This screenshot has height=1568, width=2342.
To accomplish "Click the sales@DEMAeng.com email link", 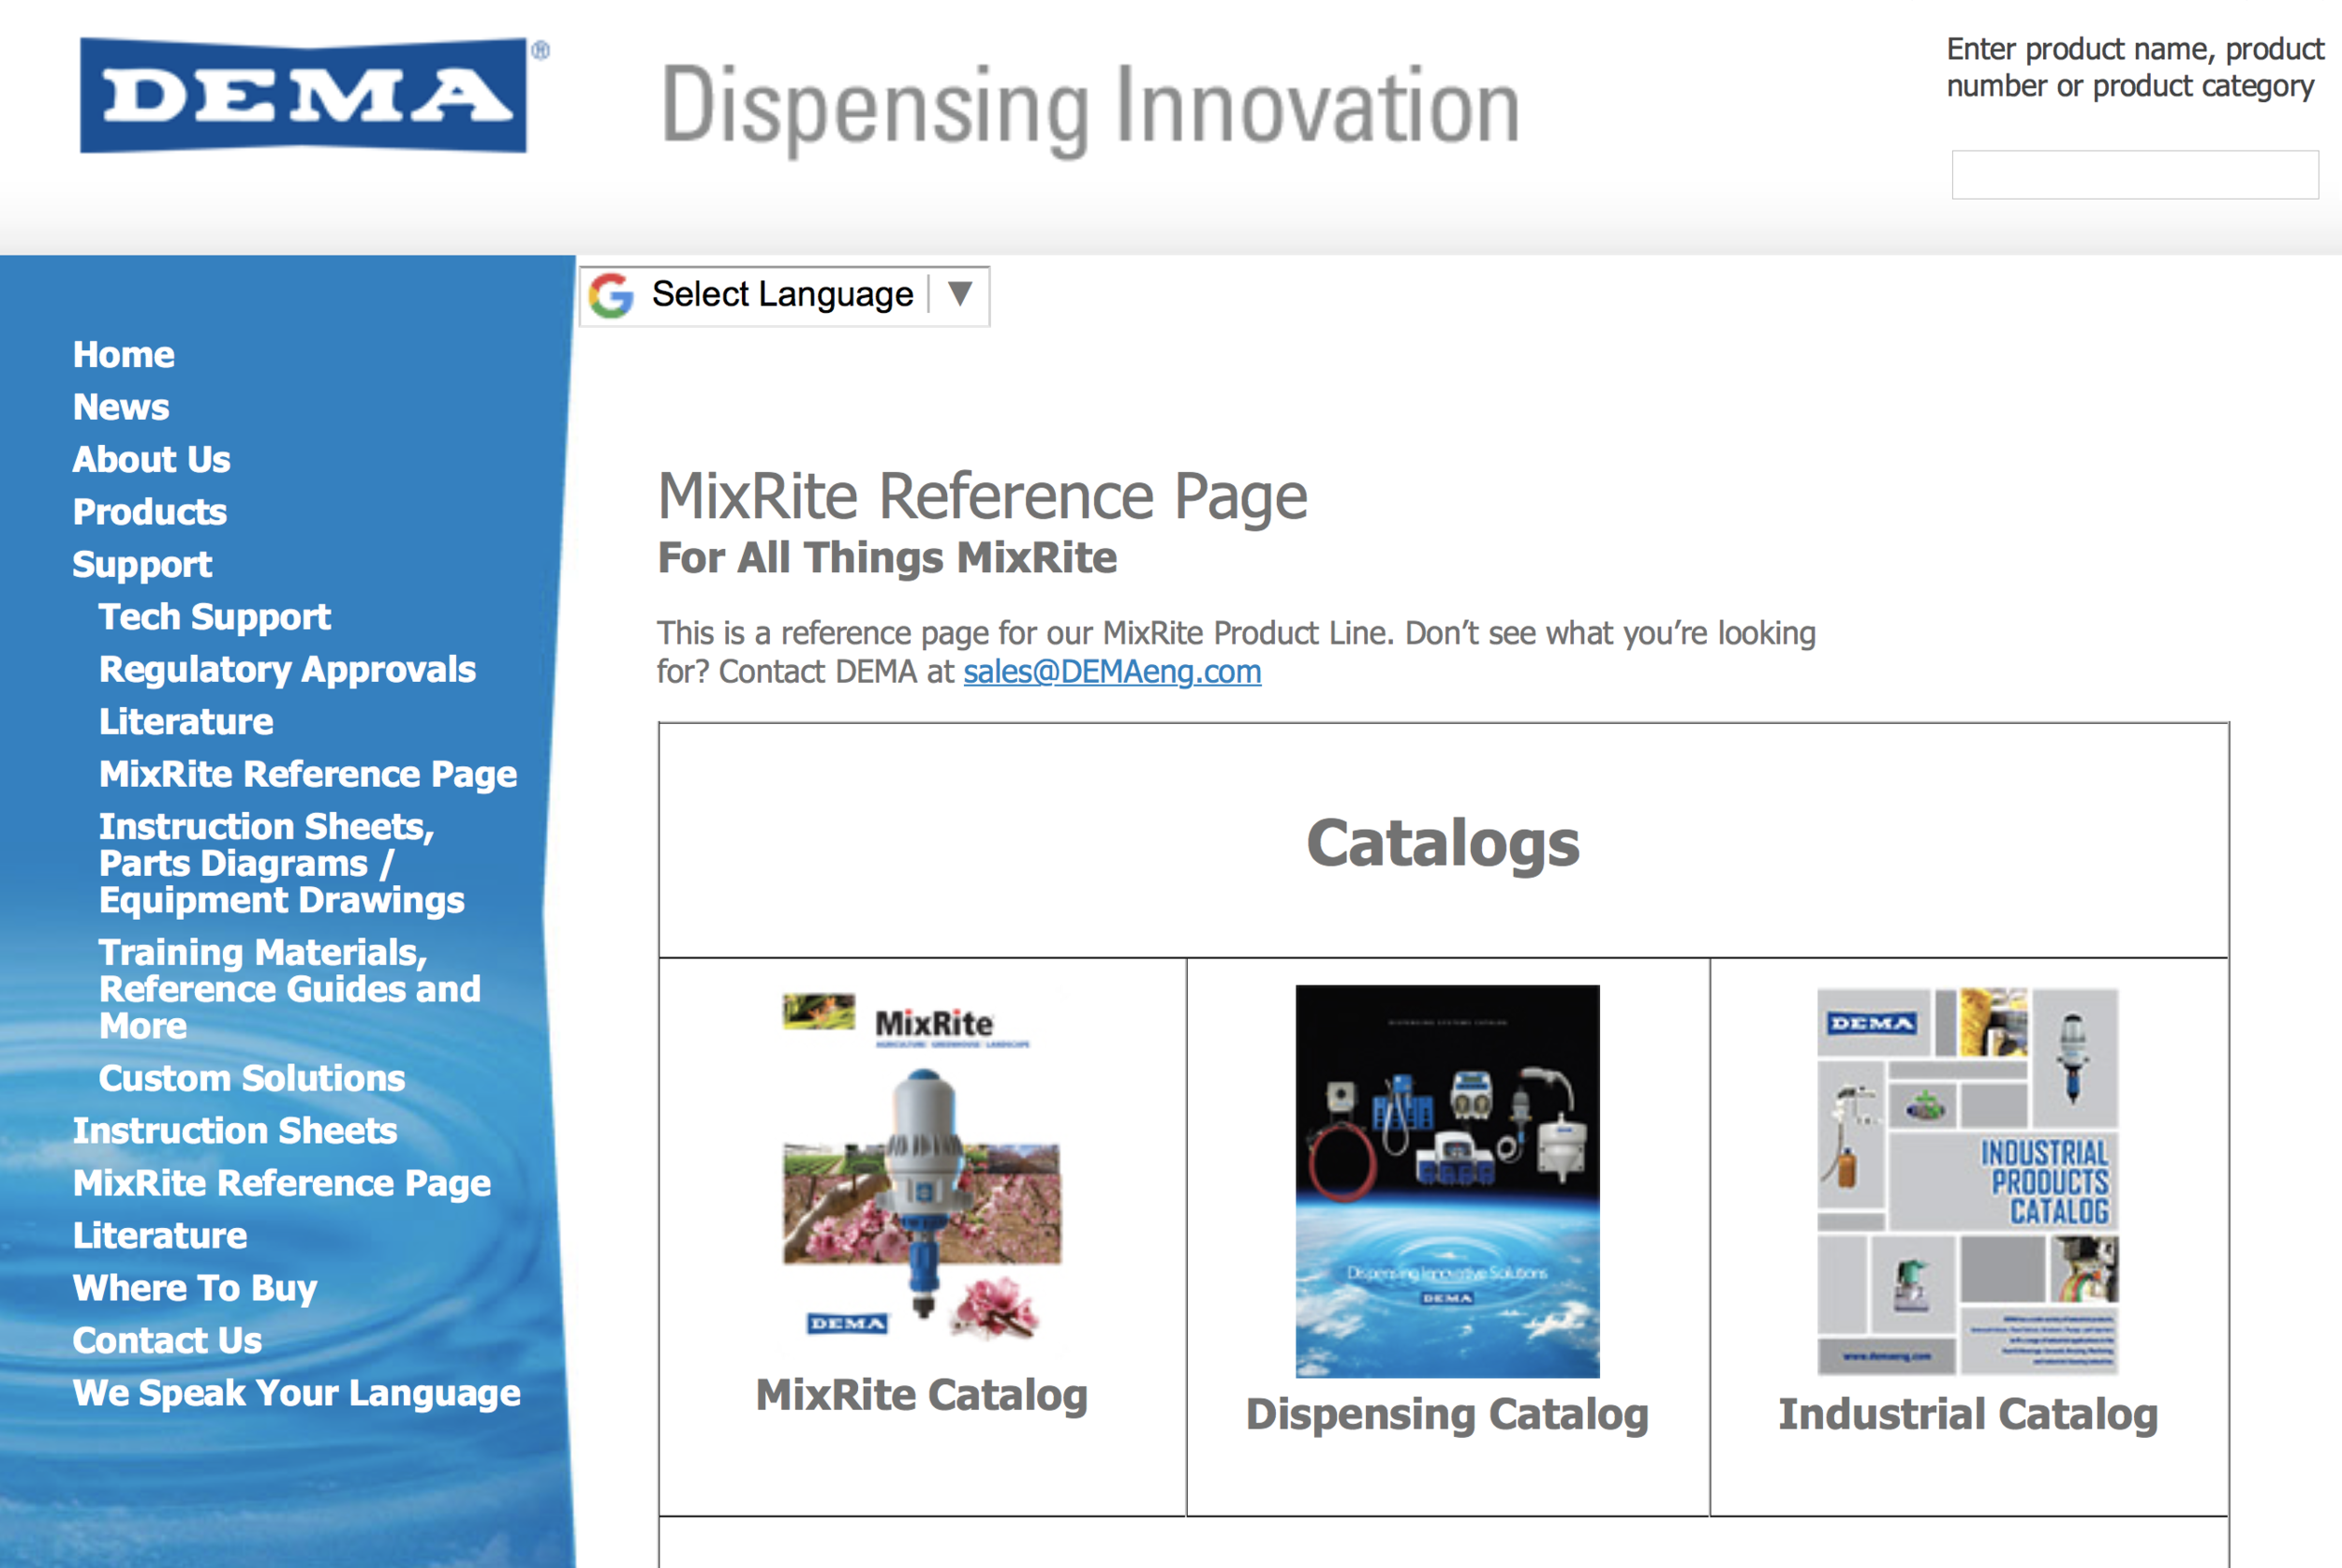I will pos(1112,672).
